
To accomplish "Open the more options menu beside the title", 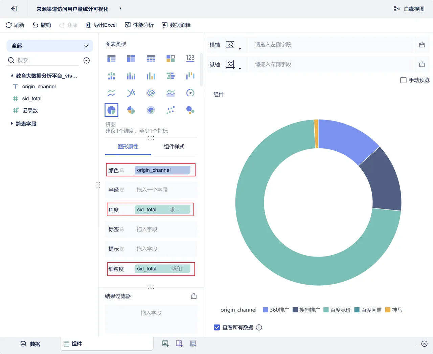I will [120, 9].
